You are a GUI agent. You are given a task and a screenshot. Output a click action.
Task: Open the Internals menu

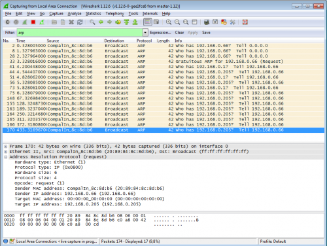pos(150,14)
